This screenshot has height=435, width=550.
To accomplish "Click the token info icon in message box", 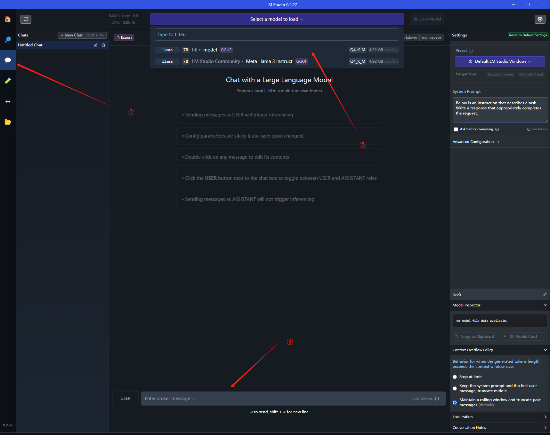I will [x=437, y=399].
